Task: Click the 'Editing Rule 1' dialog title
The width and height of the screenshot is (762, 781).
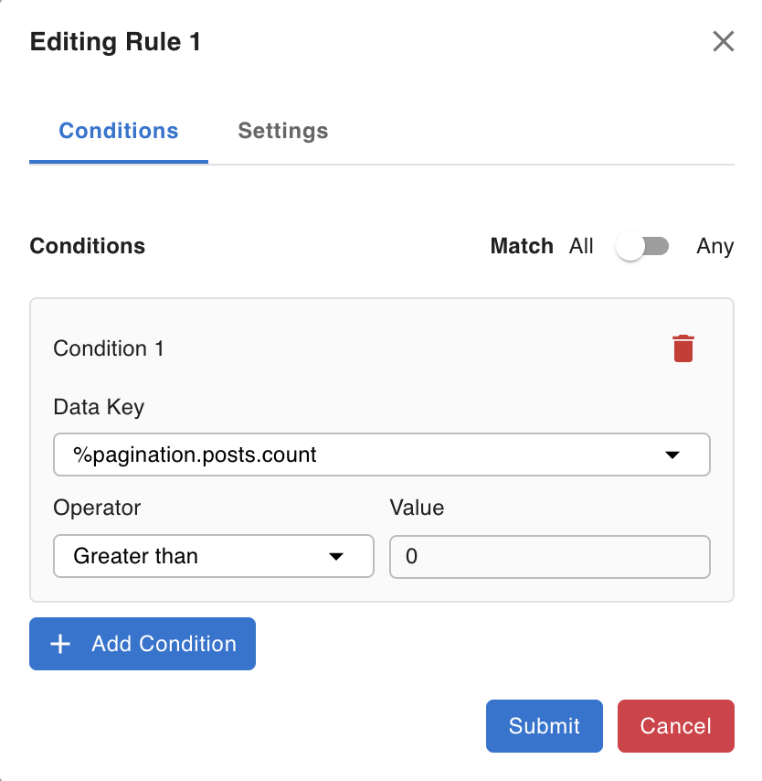Action: pos(115,42)
